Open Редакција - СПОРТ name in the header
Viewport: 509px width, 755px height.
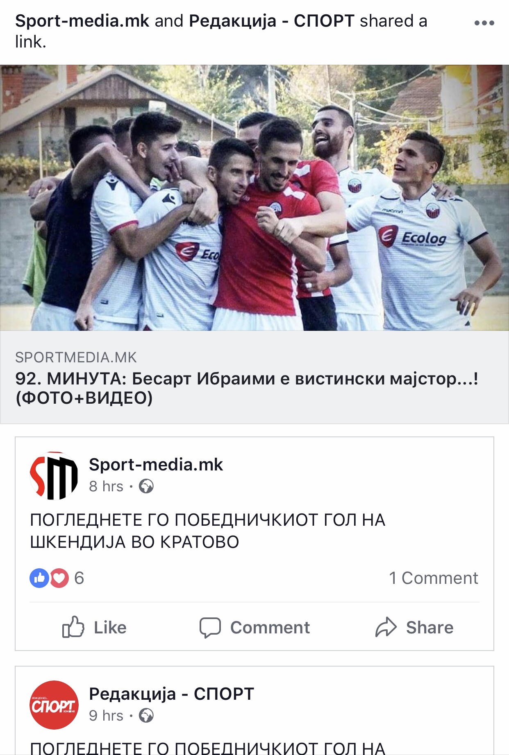[x=271, y=21]
